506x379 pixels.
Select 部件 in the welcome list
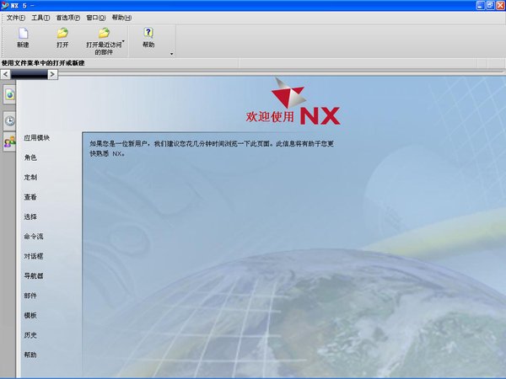pos(30,296)
